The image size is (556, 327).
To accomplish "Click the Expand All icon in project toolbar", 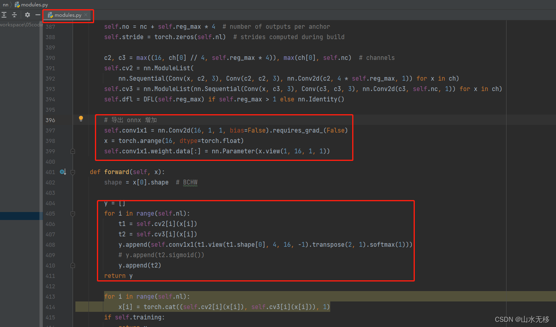I will (4, 15).
